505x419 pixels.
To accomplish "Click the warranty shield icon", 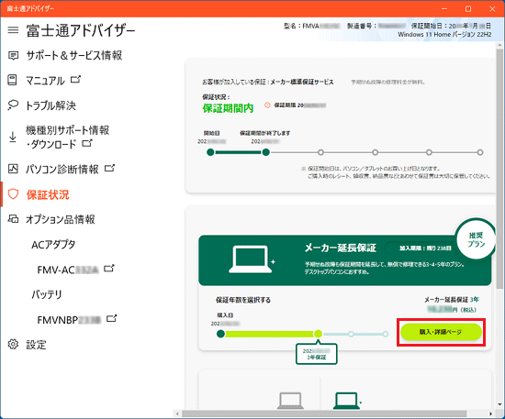I will point(13,194).
